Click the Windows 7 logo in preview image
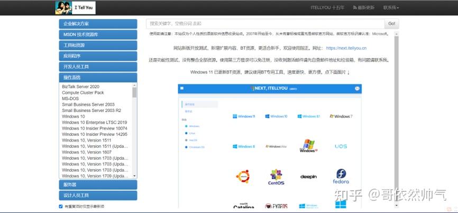The height and width of the screenshot is (213, 458). point(341,116)
